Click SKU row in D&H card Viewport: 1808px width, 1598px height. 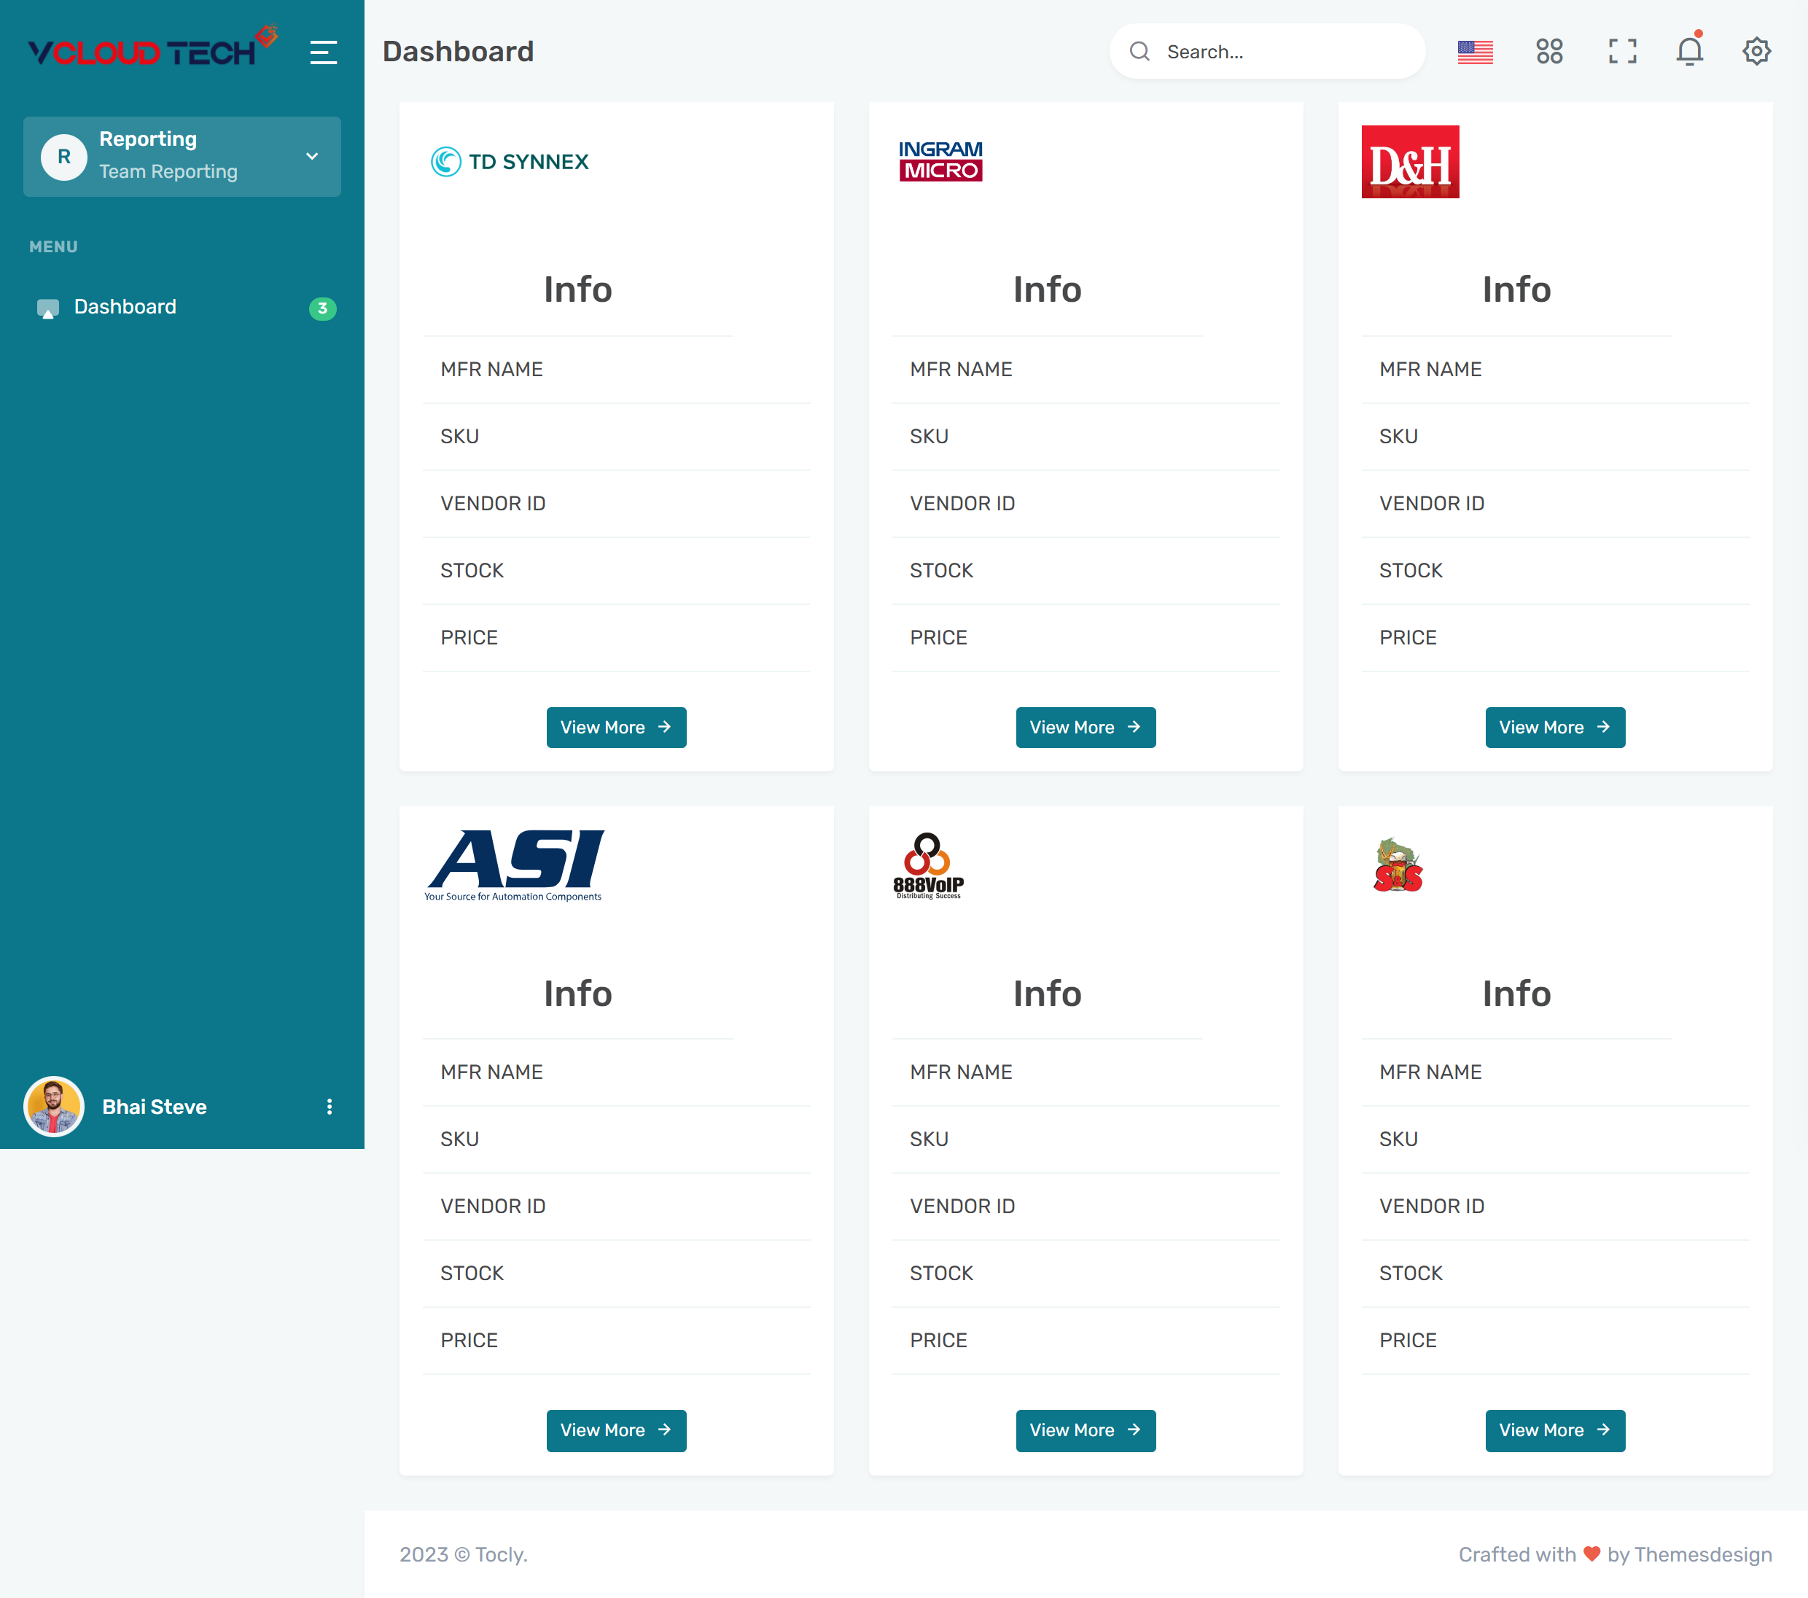point(1555,437)
